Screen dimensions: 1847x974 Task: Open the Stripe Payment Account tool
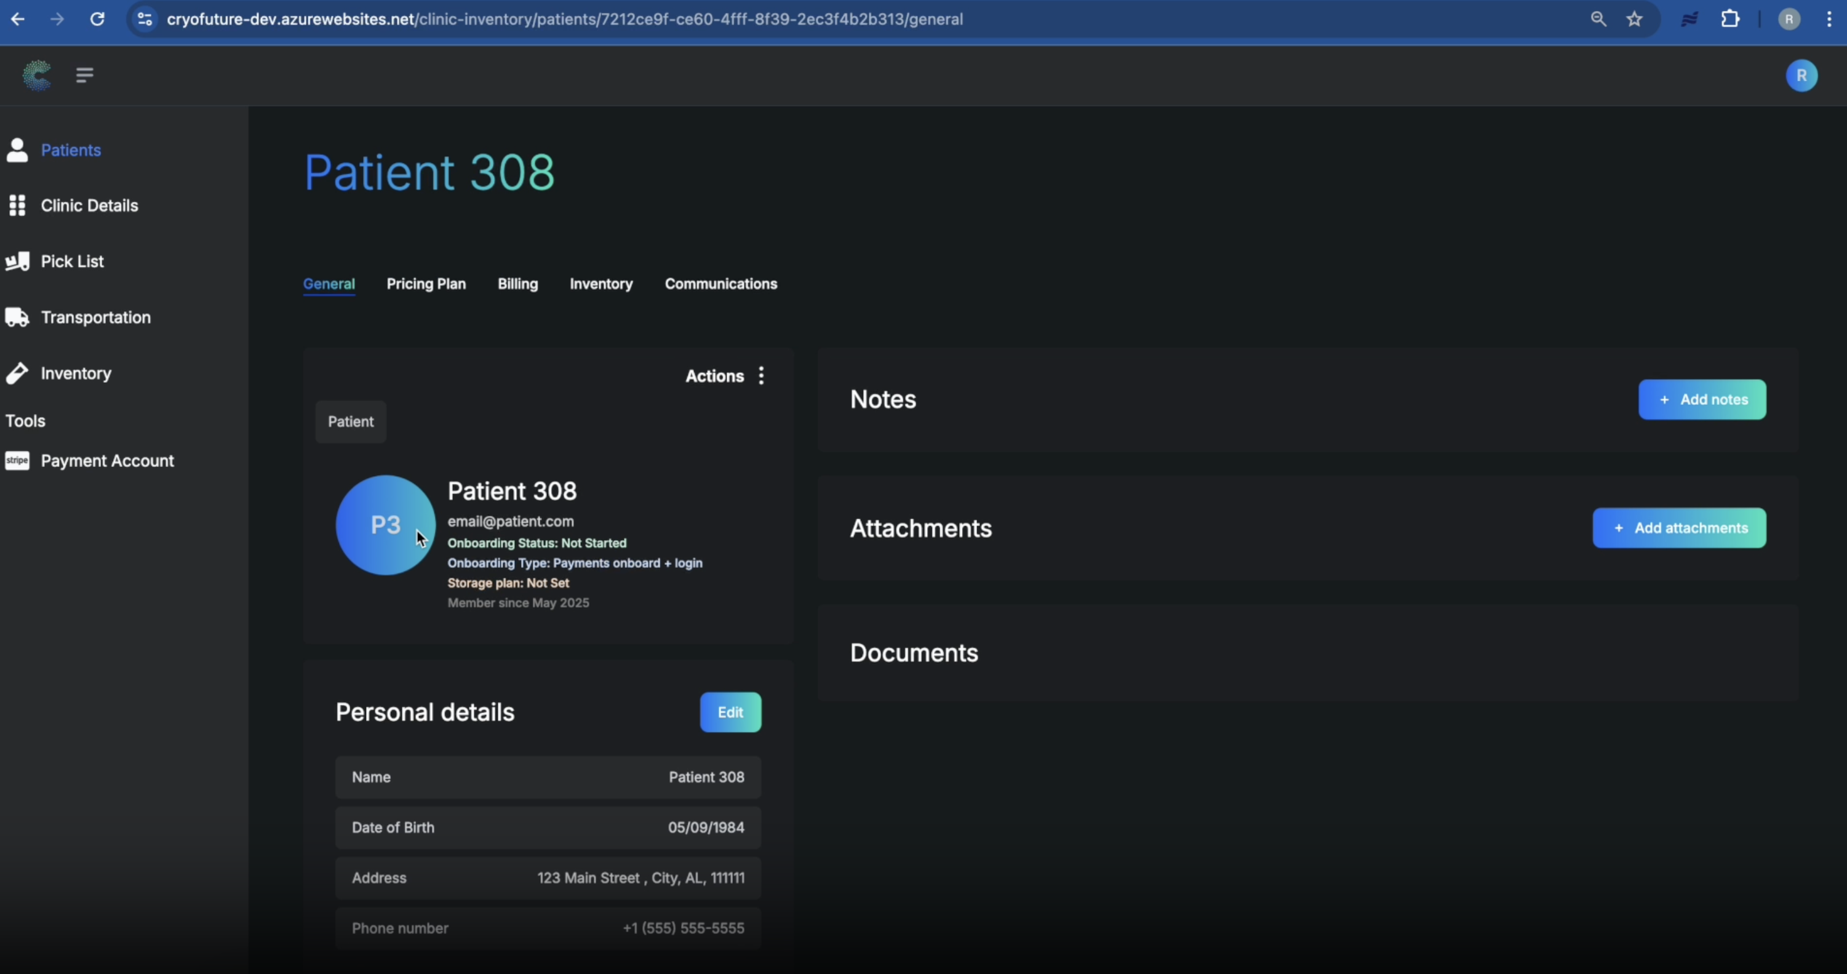click(108, 460)
